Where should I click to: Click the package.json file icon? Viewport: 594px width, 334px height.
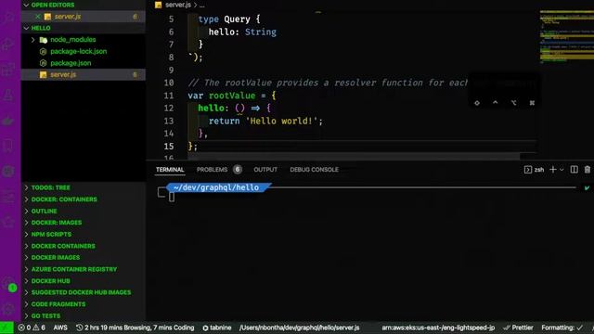[44, 63]
